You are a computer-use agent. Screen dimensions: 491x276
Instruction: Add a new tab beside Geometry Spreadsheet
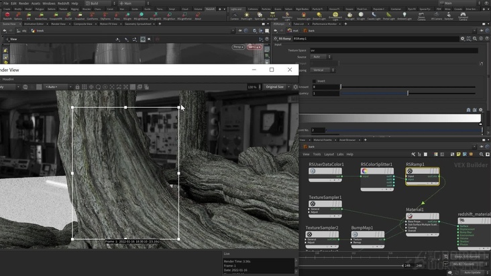(160, 23)
